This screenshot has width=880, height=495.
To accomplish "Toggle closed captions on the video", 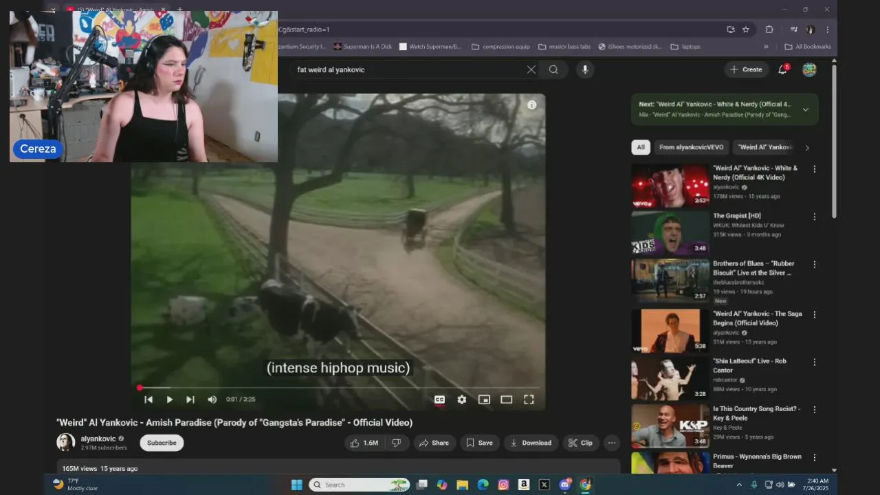I will click(439, 399).
